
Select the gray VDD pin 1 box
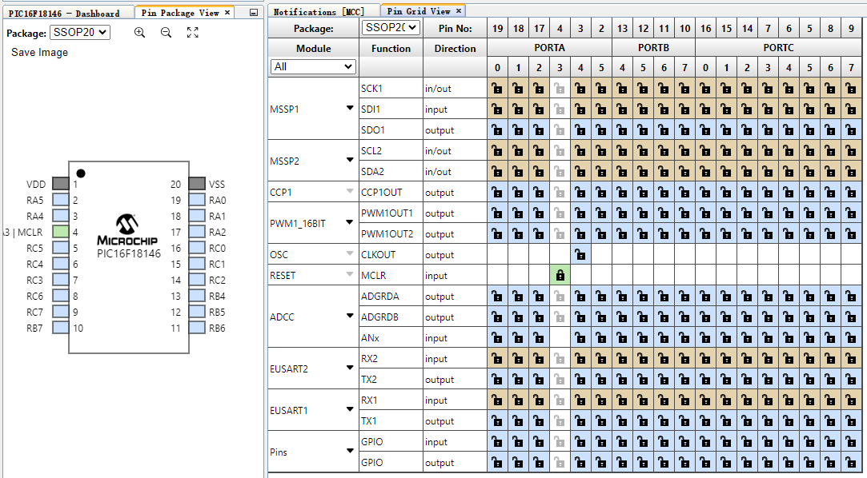[61, 184]
